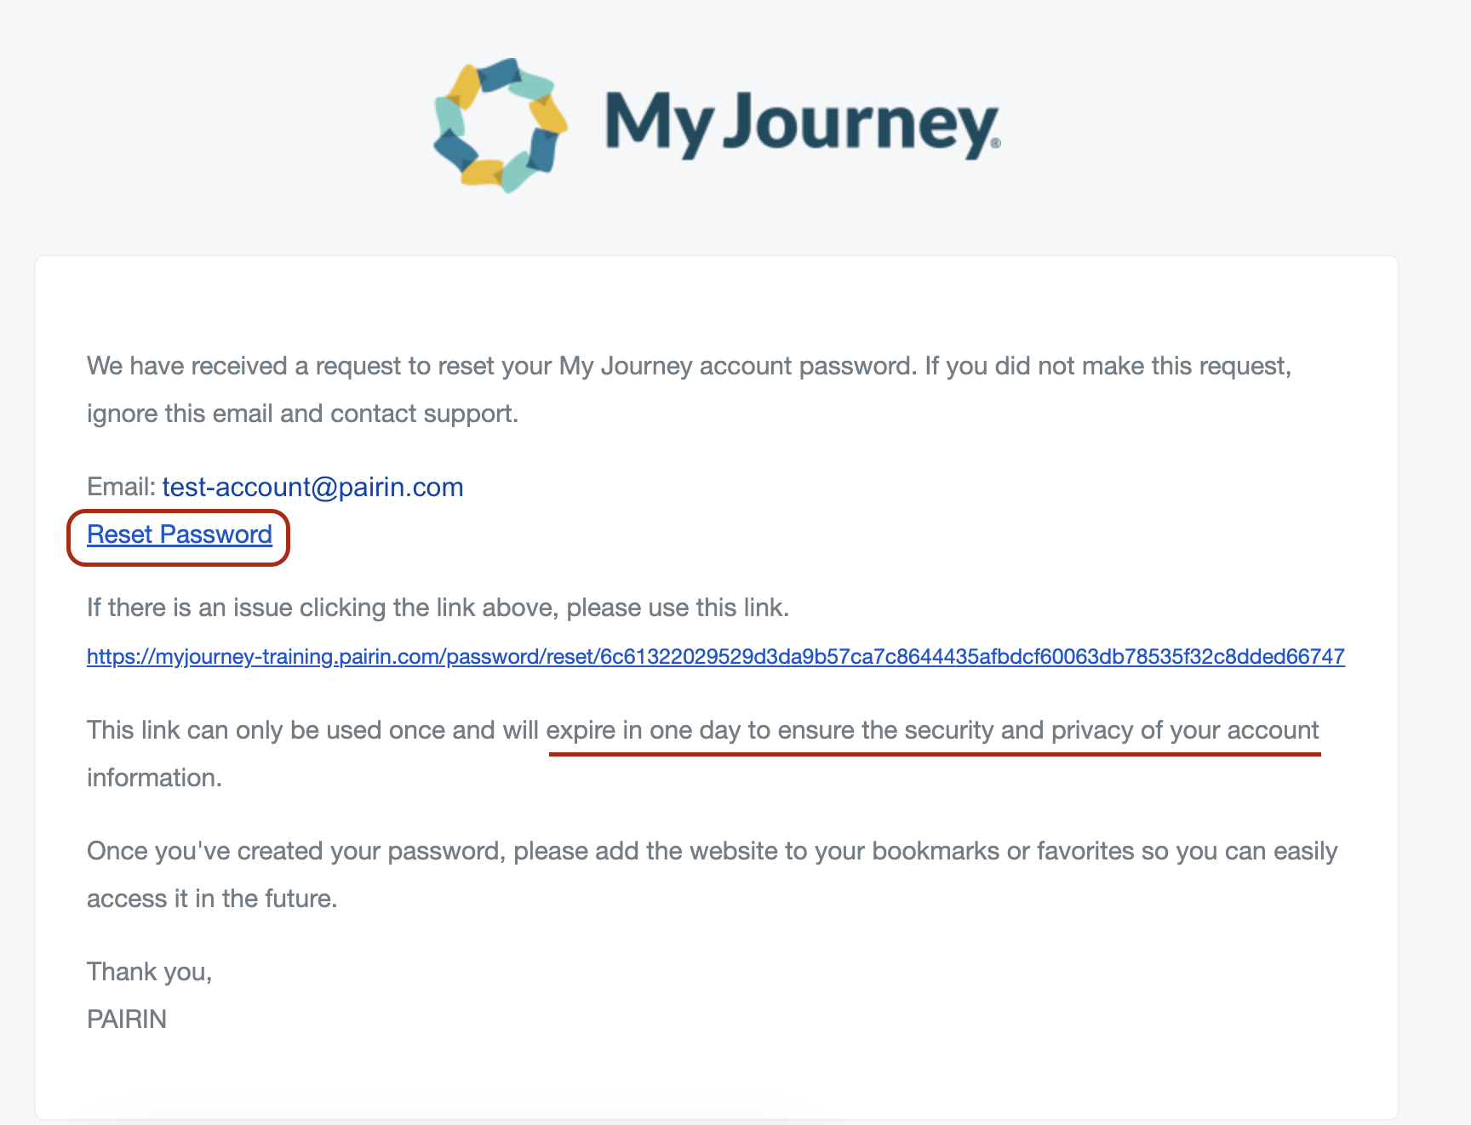The width and height of the screenshot is (1471, 1125).
Task: Click the "Once you've created your password" sentence
Action: [294, 851]
